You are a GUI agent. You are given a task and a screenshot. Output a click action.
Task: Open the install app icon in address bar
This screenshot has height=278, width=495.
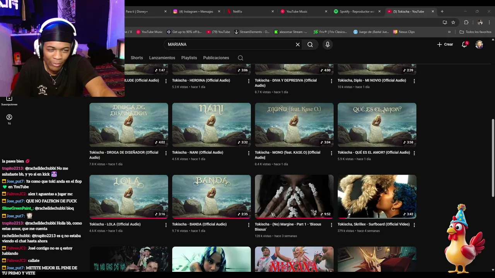pyautogui.click(x=445, y=22)
